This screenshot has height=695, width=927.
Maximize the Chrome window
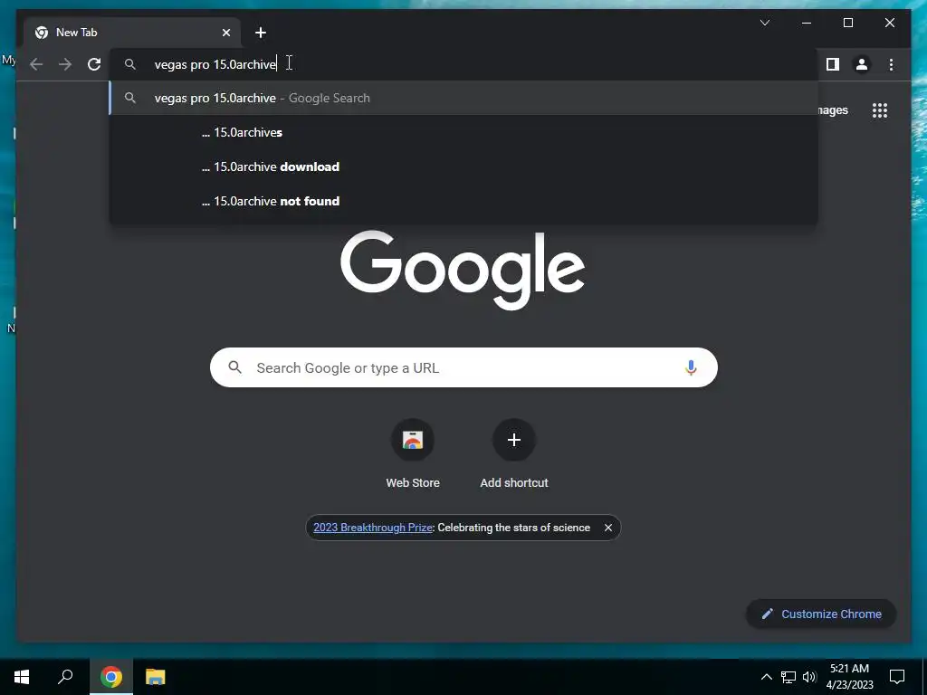[x=847, y=23]
